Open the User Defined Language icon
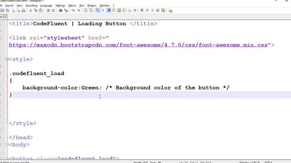 114,10
